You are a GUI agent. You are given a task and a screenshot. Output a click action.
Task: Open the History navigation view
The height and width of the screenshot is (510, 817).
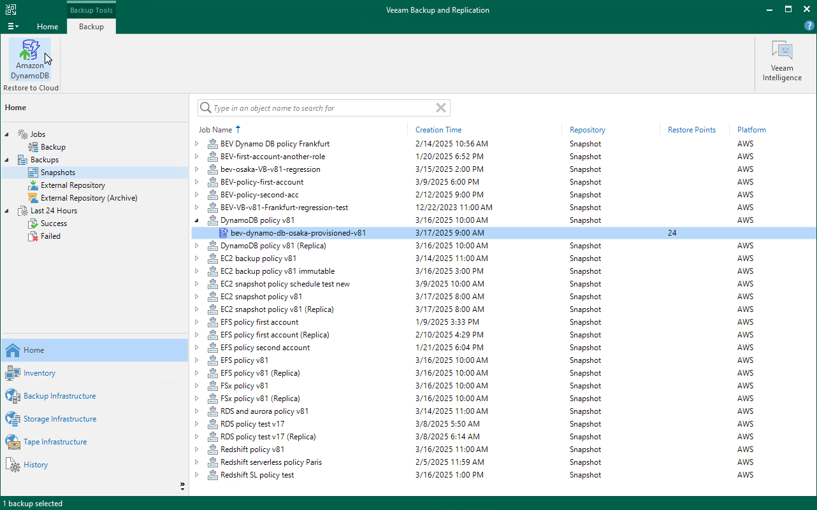pyautogui.click(x=94, y=465)
